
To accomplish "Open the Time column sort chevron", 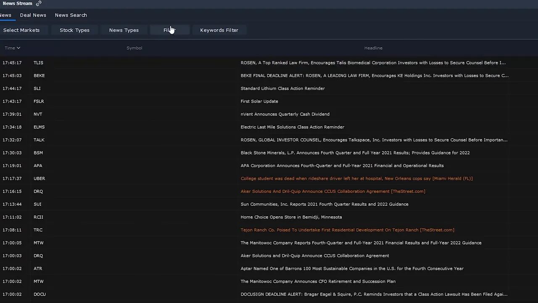I will (18, 48).
